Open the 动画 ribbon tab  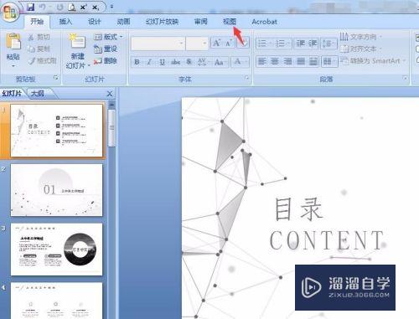point(123,22)
